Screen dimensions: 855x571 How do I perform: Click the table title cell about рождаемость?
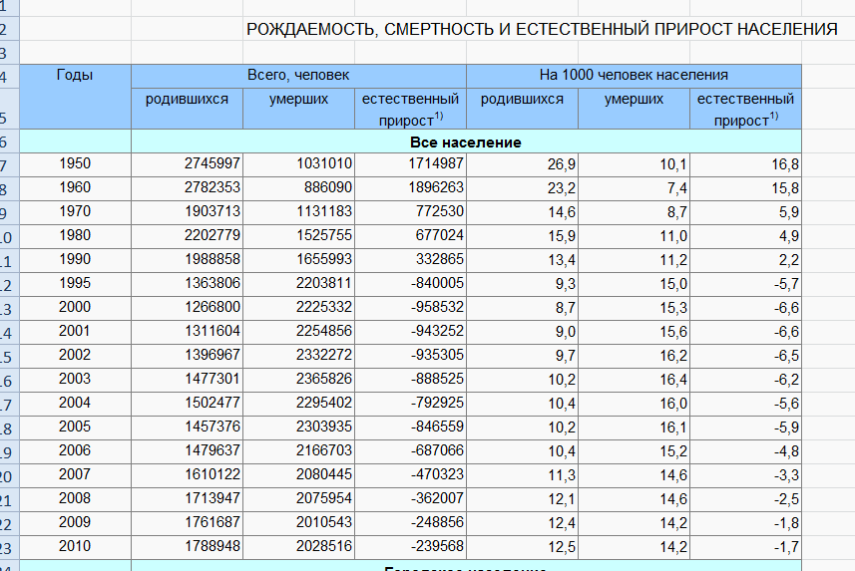(x=542, y=29)
